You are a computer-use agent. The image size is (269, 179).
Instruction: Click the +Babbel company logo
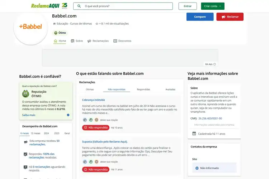[30, 26]
